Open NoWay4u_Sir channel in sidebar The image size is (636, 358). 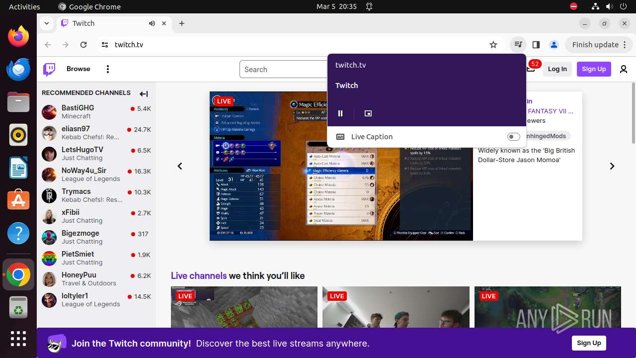coord(96,175)
